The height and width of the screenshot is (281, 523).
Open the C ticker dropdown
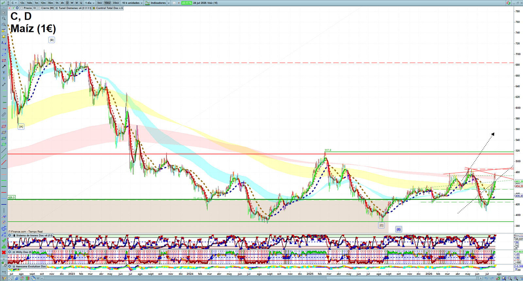[x=14, y=3]
